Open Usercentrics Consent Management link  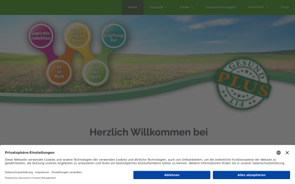(37, 178)
